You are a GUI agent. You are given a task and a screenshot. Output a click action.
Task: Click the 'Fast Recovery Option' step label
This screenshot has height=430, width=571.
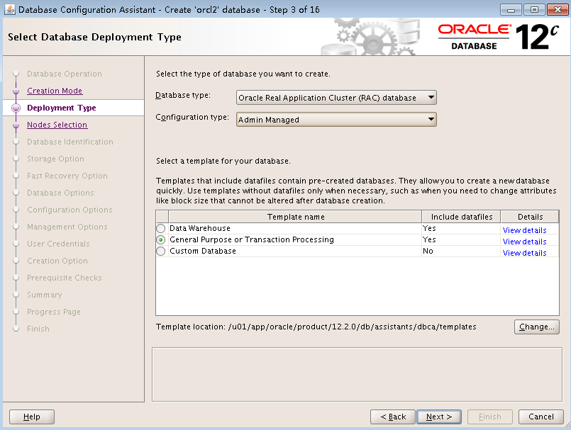pos(67,176)
